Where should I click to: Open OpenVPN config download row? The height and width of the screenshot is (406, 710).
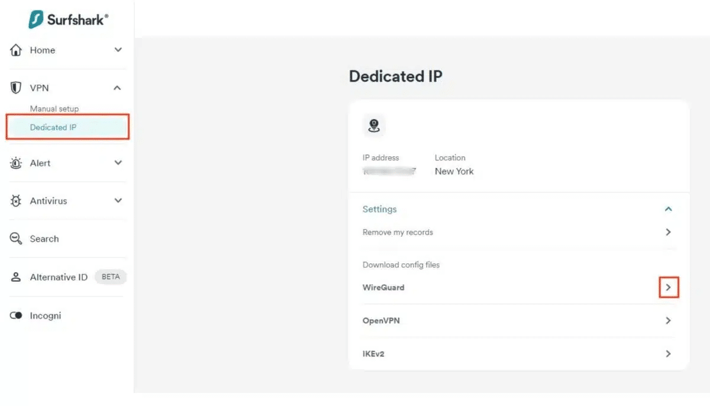(519, 320)
